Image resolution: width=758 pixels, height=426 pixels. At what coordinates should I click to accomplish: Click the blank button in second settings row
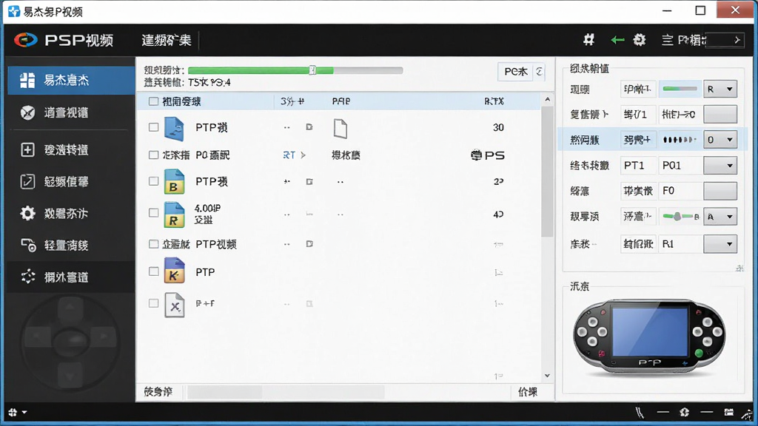pos(720,115)
